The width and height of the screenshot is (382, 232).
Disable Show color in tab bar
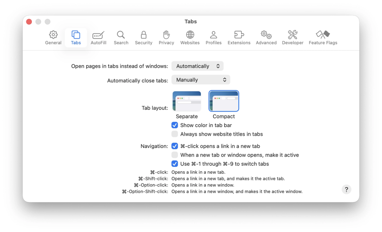pyautogui.click(x=175, y=125)
